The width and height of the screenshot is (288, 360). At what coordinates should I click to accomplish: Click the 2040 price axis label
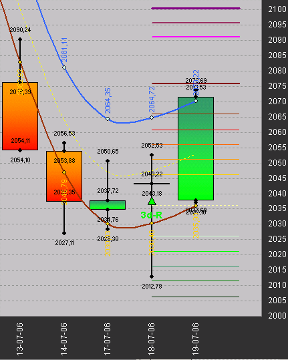[277, 193]
